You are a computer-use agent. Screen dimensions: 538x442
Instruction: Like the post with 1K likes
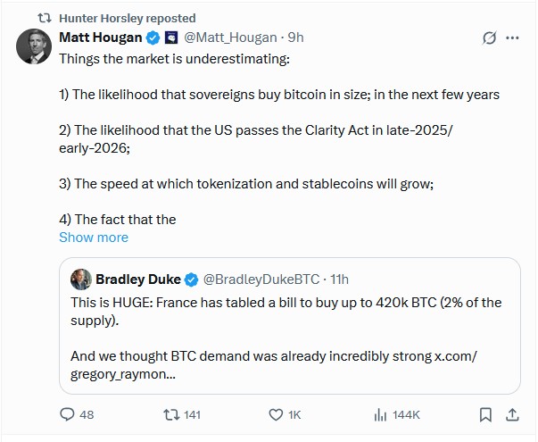(277, 414)
